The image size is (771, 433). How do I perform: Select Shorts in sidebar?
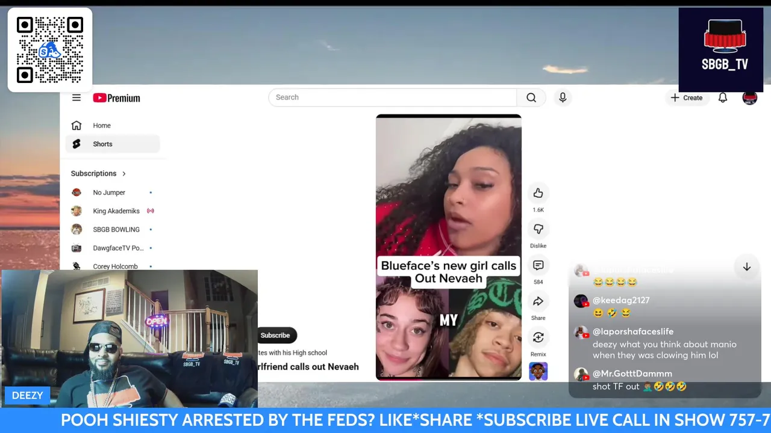pos(112,144)
